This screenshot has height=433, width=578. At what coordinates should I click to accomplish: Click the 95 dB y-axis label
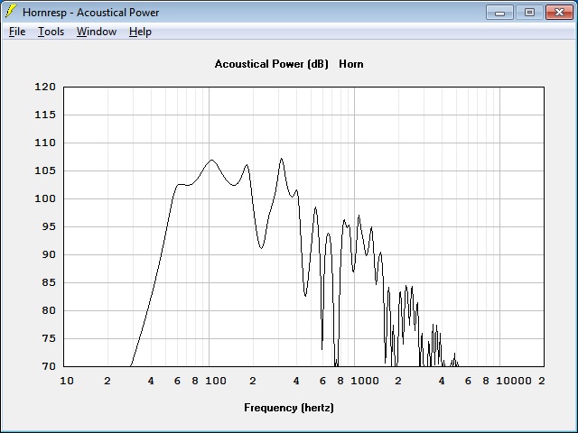coord(49,226)
